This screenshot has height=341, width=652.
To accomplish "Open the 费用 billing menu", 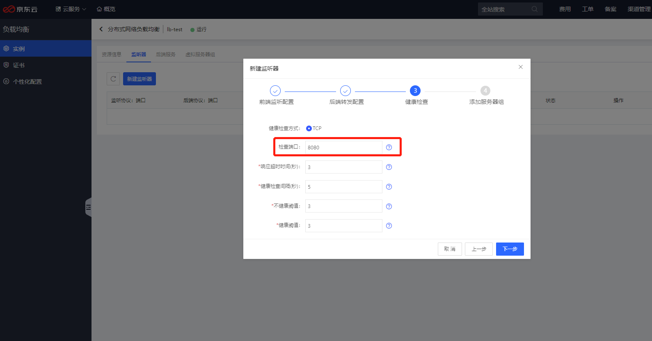I will [x=565, y=9].
